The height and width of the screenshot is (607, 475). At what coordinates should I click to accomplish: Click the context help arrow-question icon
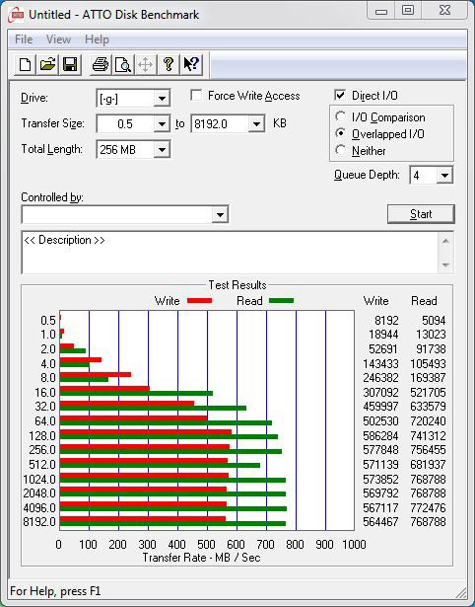pyautogui.click(x=191, y=64)
